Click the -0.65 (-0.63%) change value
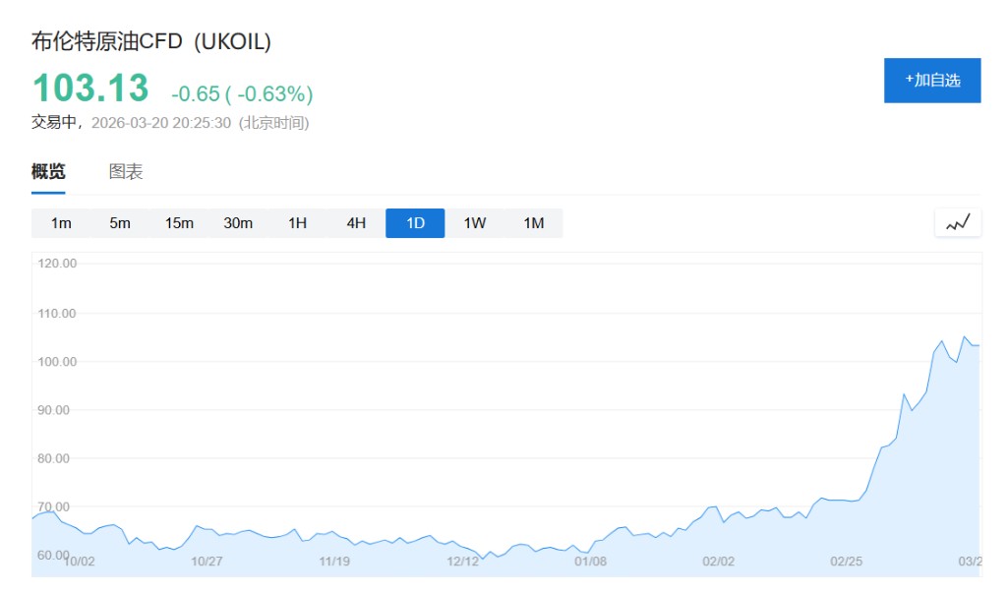Image resolution: width=1007 pixels, height=593 pixels. pyautogui.click(x=242, y=94)
